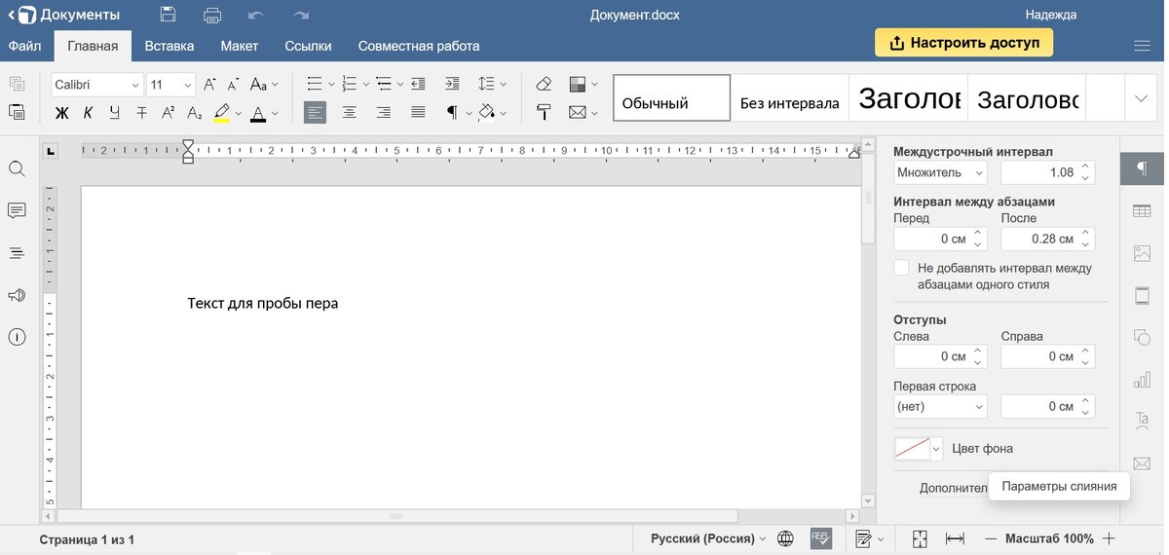Switch to the Вставка tab

170,46
